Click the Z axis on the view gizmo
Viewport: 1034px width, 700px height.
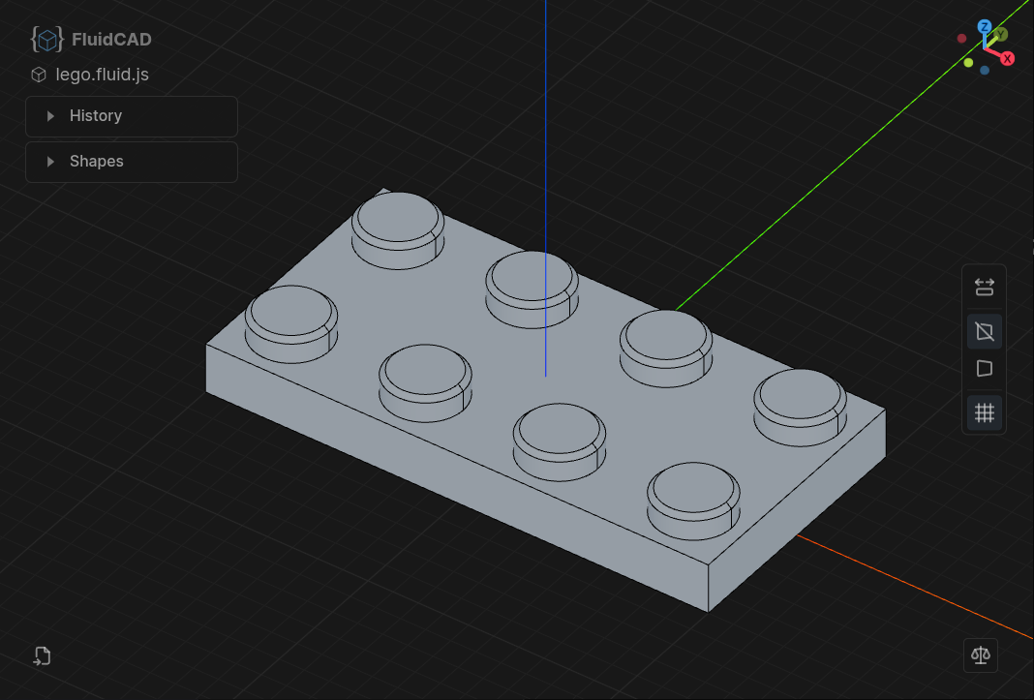[985, 27]
